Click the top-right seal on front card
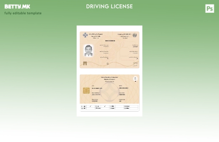The width and height of the screenshot is (219, 142). 135,35
